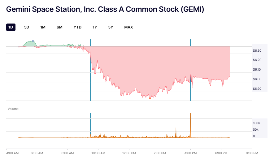Click the $5.90 price axis label
The height and width of the screenshot is (161, 274).
coord(257,89)
